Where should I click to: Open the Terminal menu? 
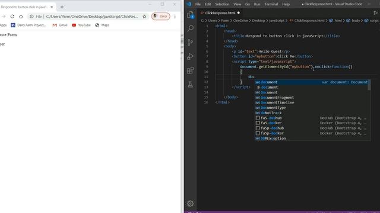coord(271,4)
